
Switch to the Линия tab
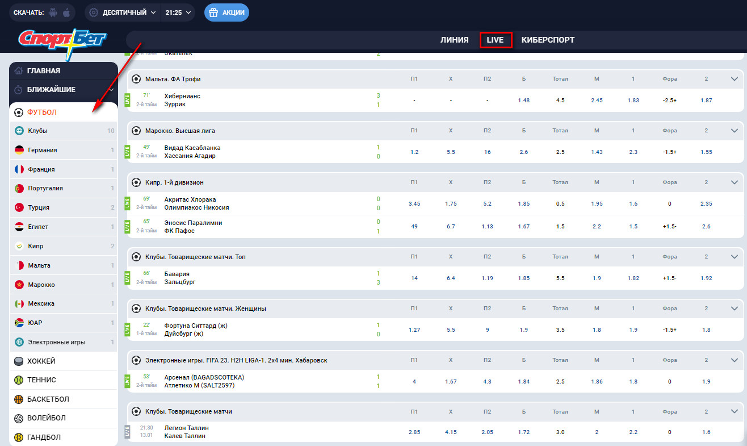454,40
